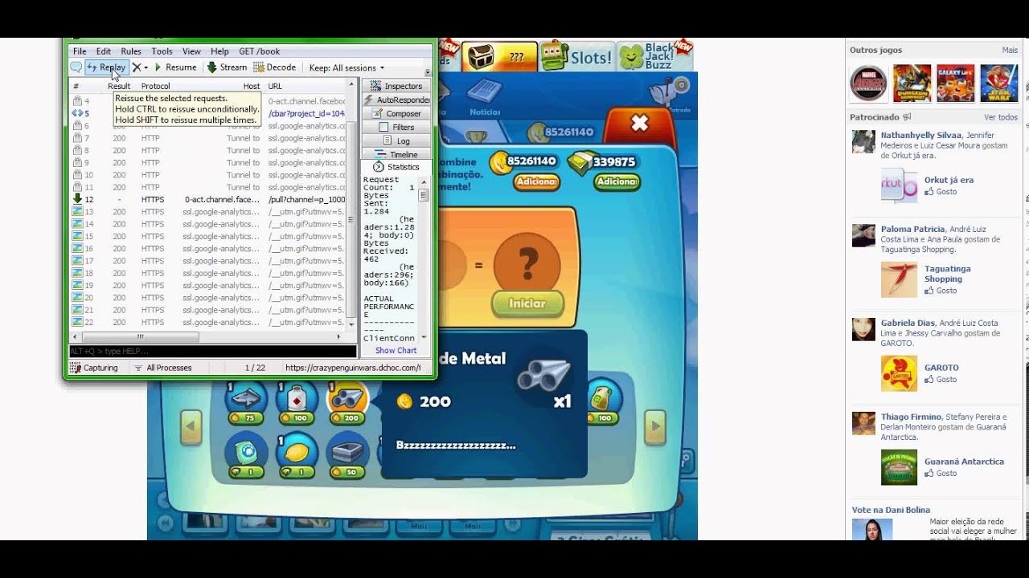Select session row number 7
The image size is (1029, 578).
(x=209, y=138)
